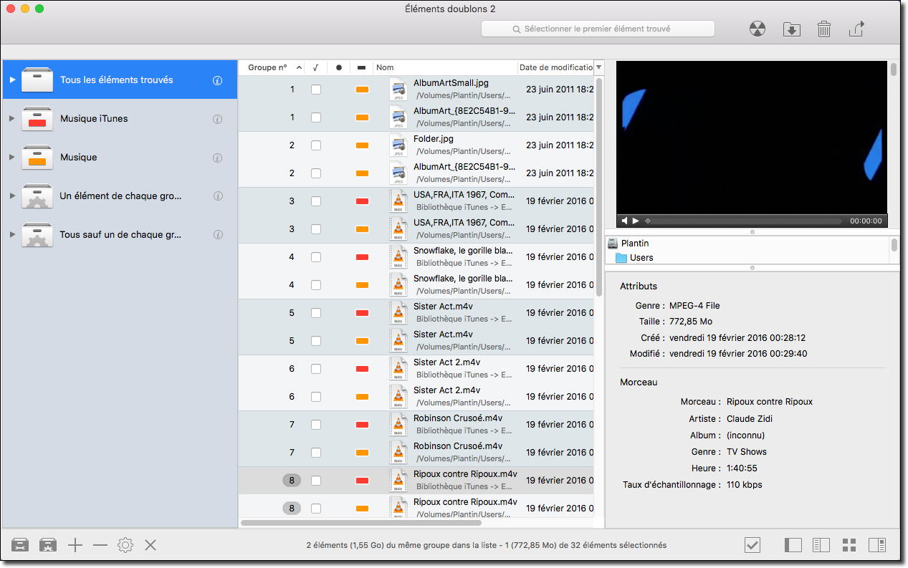Check the first Sister Act 2.m4v row checkbox
908x568 pixels.
point(316,369)
